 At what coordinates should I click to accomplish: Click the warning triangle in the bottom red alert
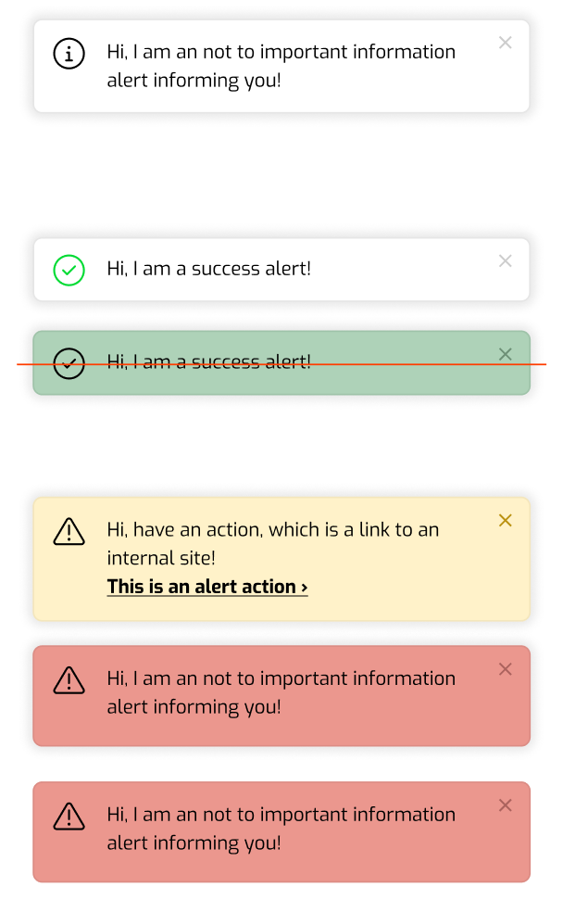(x=69, y=817)
